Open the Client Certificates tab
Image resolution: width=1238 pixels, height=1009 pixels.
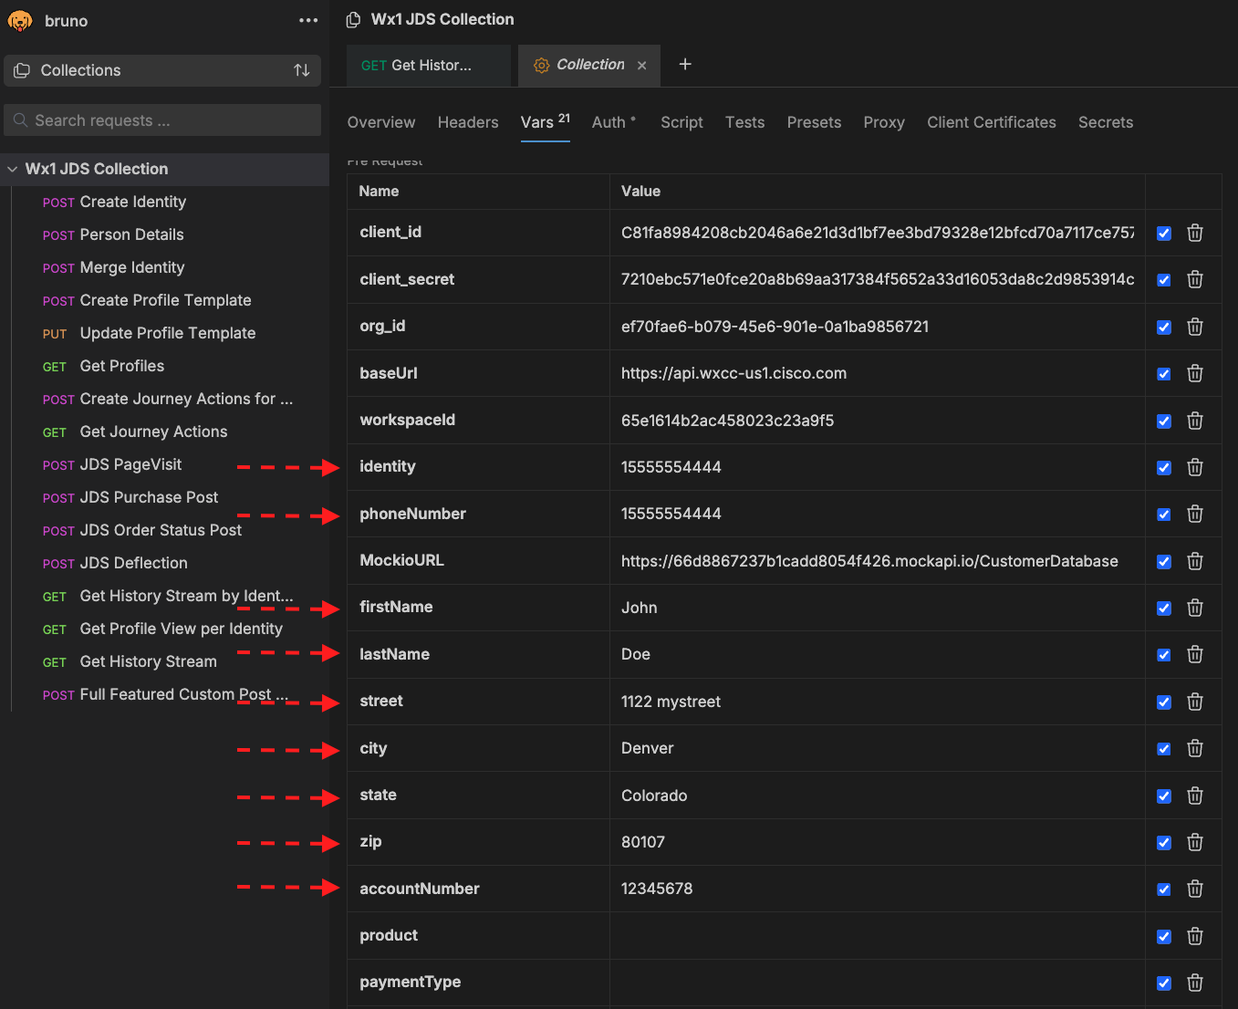992,122
